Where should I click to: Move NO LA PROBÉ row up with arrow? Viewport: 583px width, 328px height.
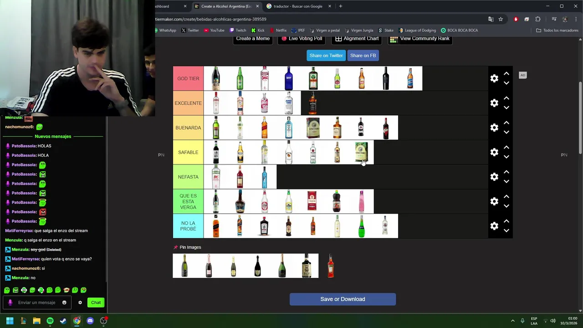pos(506,221)
